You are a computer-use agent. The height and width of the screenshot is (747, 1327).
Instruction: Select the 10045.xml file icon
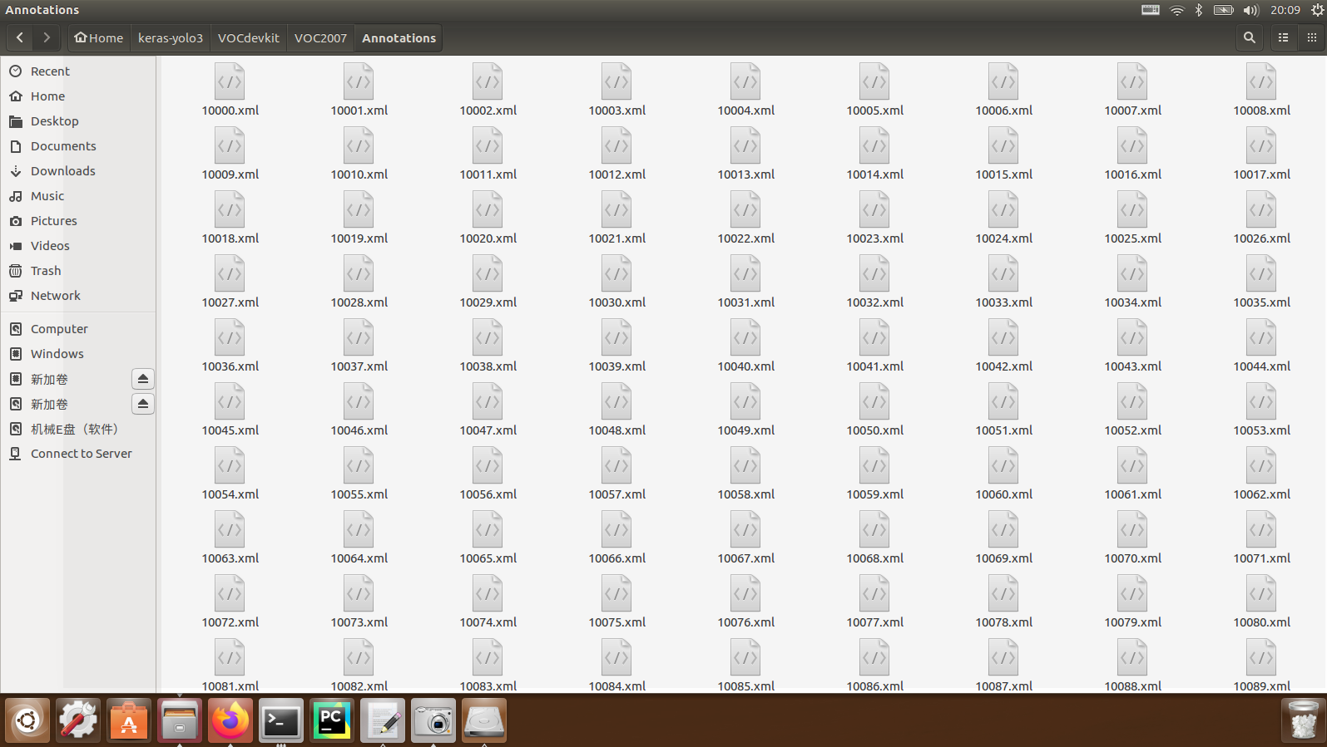pyautogui.click(x=230, y=401)
